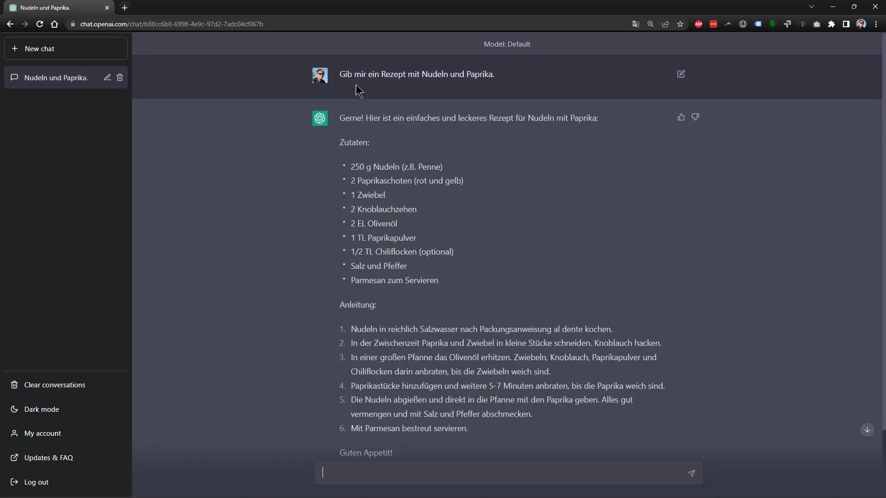Click the user avatar icon on message

(319, 74)
